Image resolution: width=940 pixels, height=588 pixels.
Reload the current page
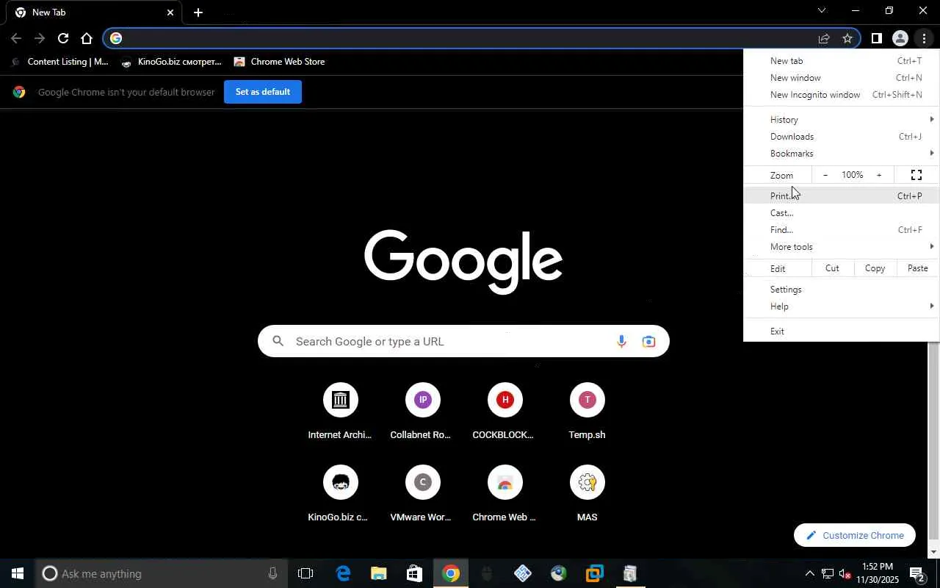[x=63, y=38]
